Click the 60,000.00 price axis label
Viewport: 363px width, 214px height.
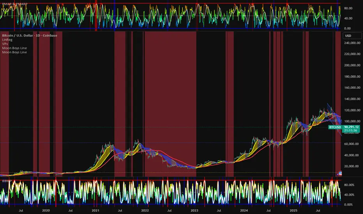click(352, 144)
